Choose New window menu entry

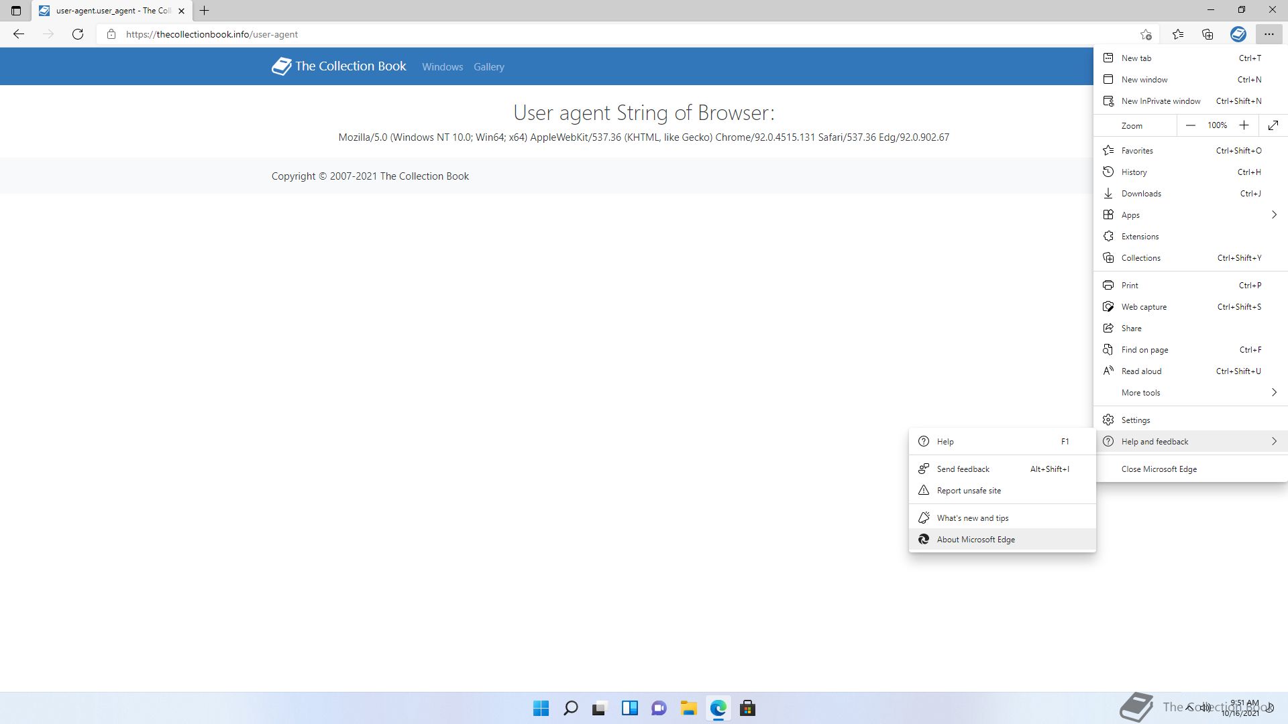tap(1191, 80)
